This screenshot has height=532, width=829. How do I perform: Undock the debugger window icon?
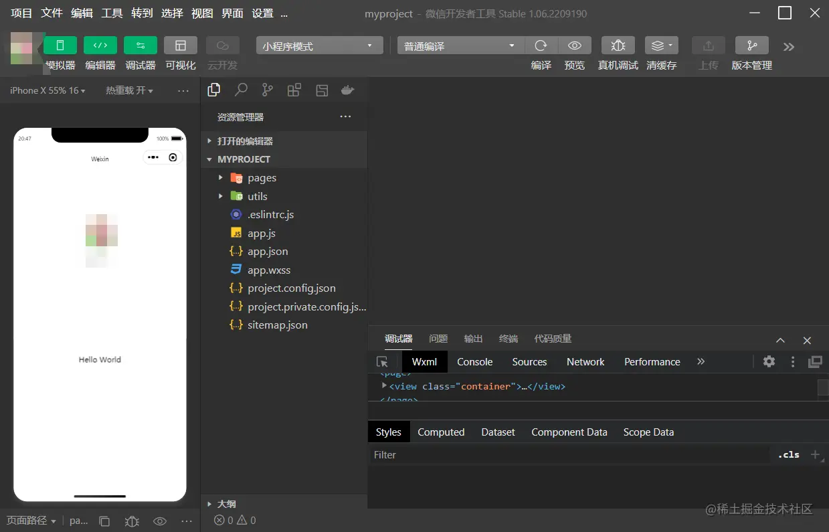(x=815, y=361)
